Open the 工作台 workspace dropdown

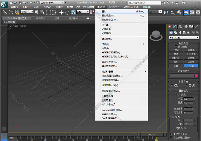tap(52, 2)
